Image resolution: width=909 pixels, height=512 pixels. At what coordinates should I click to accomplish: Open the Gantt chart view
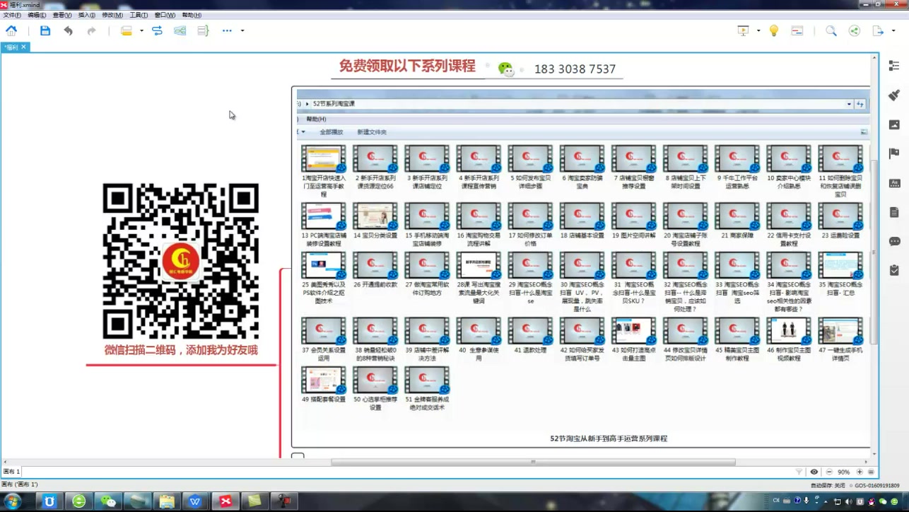tap(797, 30)
